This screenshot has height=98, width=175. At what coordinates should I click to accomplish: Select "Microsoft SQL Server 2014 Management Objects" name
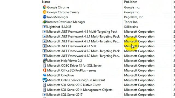coord(80,90)
